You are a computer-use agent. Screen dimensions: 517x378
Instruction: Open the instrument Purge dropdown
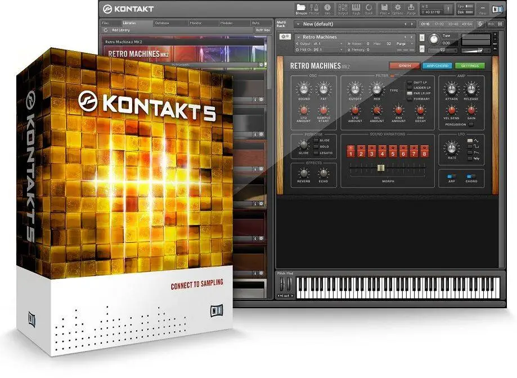pyautogui.click(x=404, y=44)
